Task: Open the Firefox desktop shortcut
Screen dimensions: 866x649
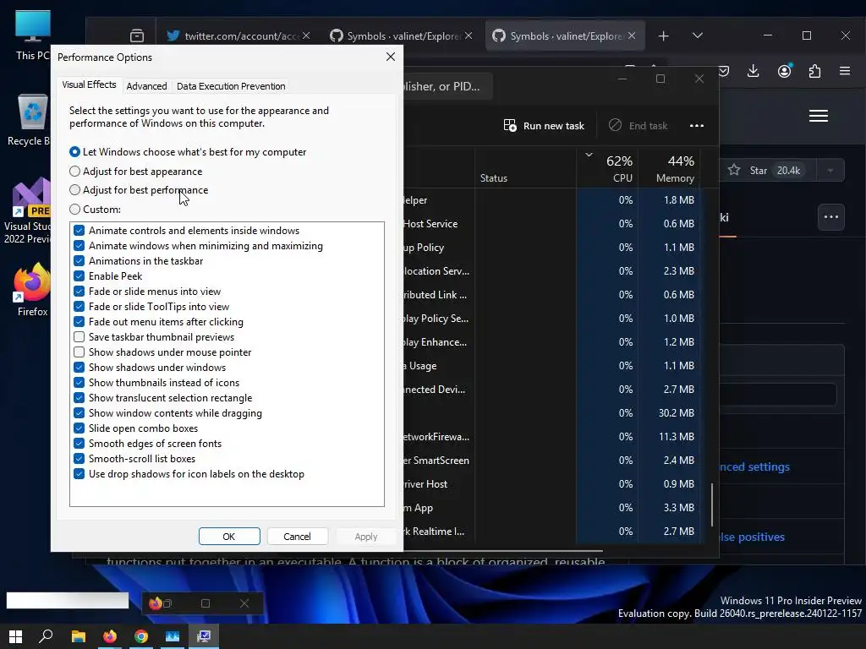Action: click(x=32, y=291)
